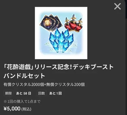Click the (税込) tax label
This screenshot has height=115, width=127.
click(26, 109)
